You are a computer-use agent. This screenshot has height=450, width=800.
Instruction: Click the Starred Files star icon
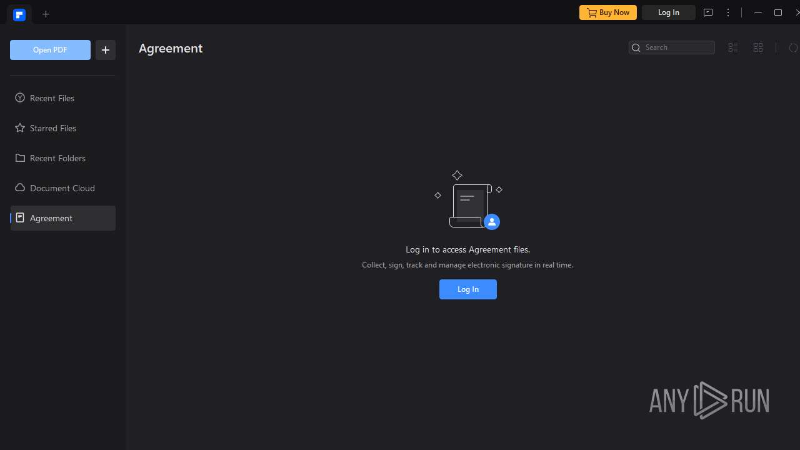pos(20,127)
